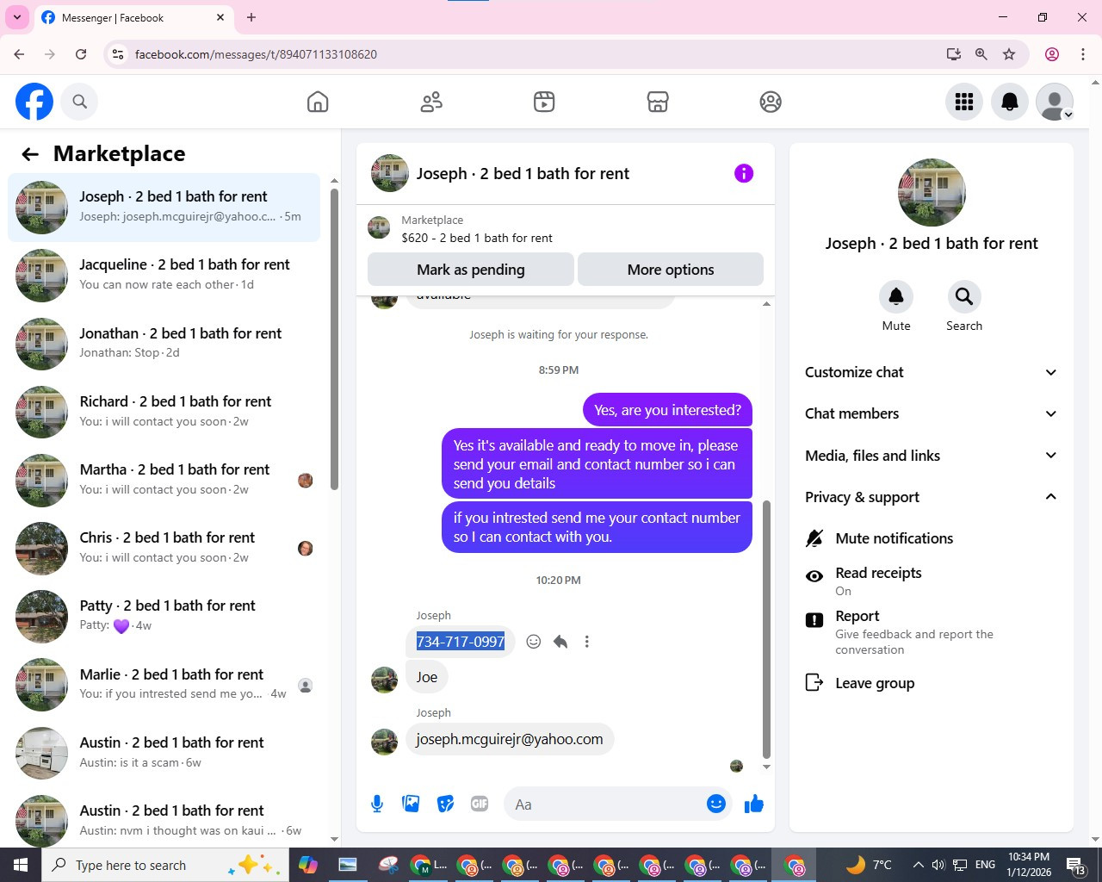This screenshot has width=1102, height=882.
Task: Click Mark as pending button
Action: click(470, 270)
